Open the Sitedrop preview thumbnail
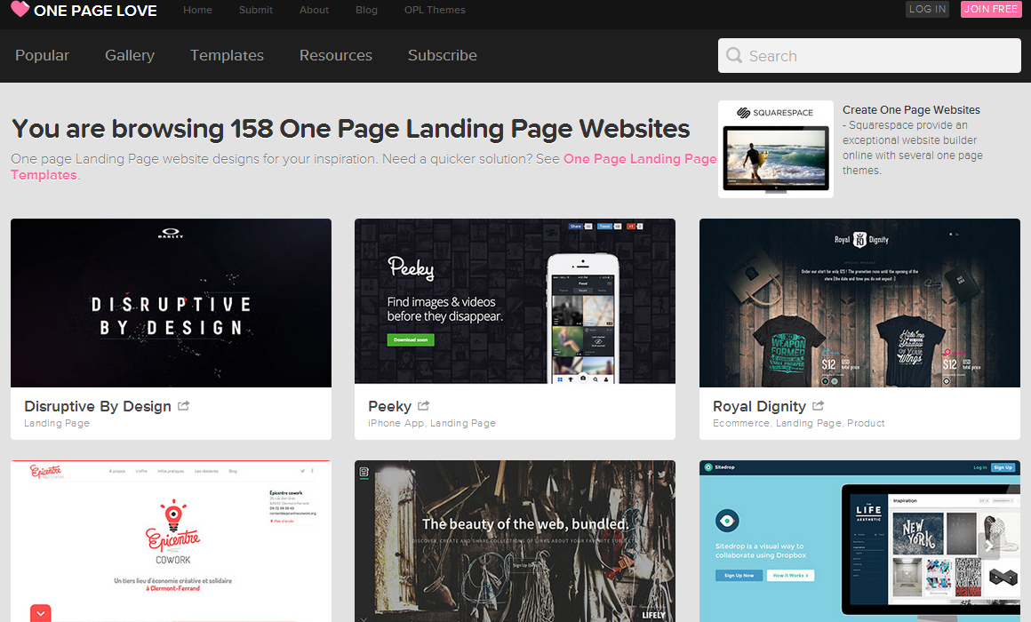The height and width of the screenshot is (622, 1031). [x=859, y=540]
